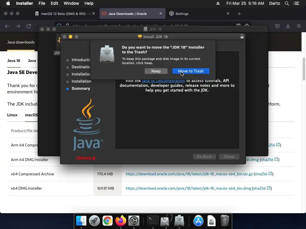306x229 pixels.
Task: Click the Arm 64 DMG Installer row label
Action: click(x=30, y=160)
